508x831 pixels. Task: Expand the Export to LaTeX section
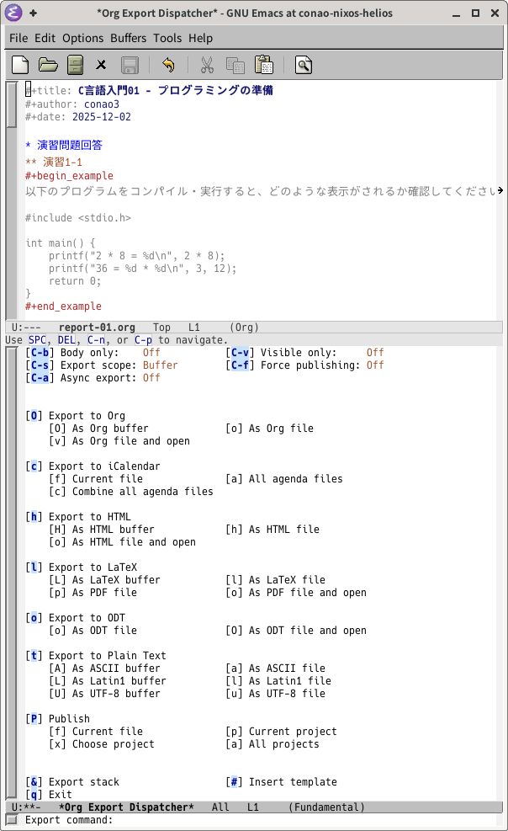tap(34, 567)
